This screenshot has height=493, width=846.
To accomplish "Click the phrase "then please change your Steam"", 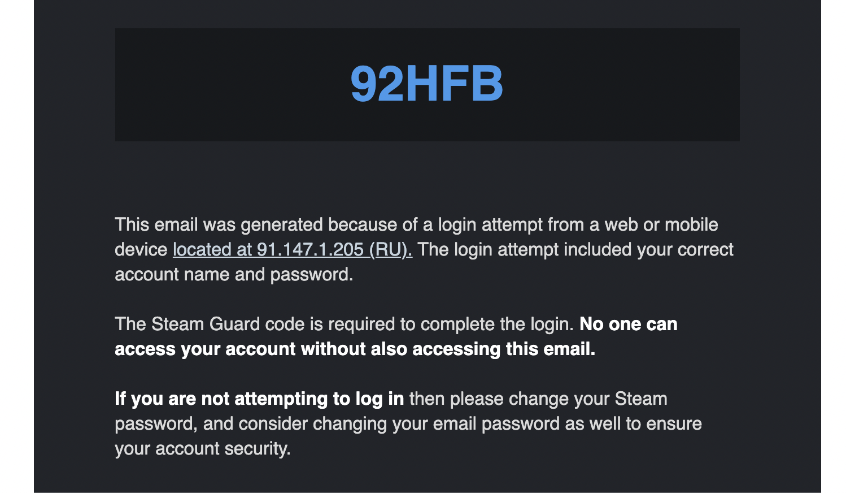I will (x=538, y=399).
